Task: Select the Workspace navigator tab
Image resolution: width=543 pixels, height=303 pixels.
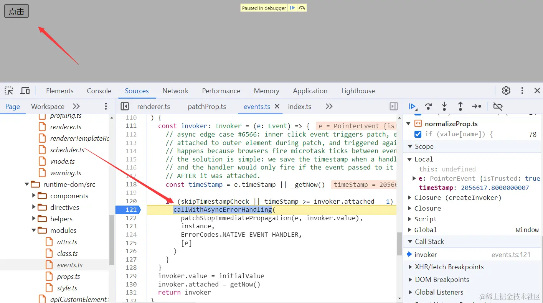Action: tap(48, 107)
